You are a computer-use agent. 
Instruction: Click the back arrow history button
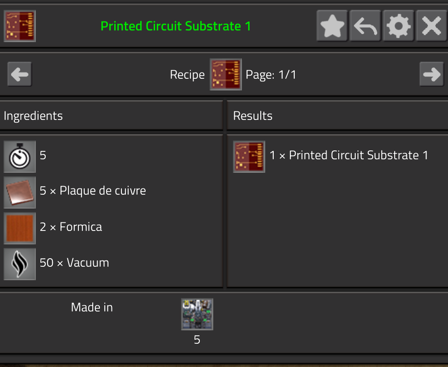(365, 26)
